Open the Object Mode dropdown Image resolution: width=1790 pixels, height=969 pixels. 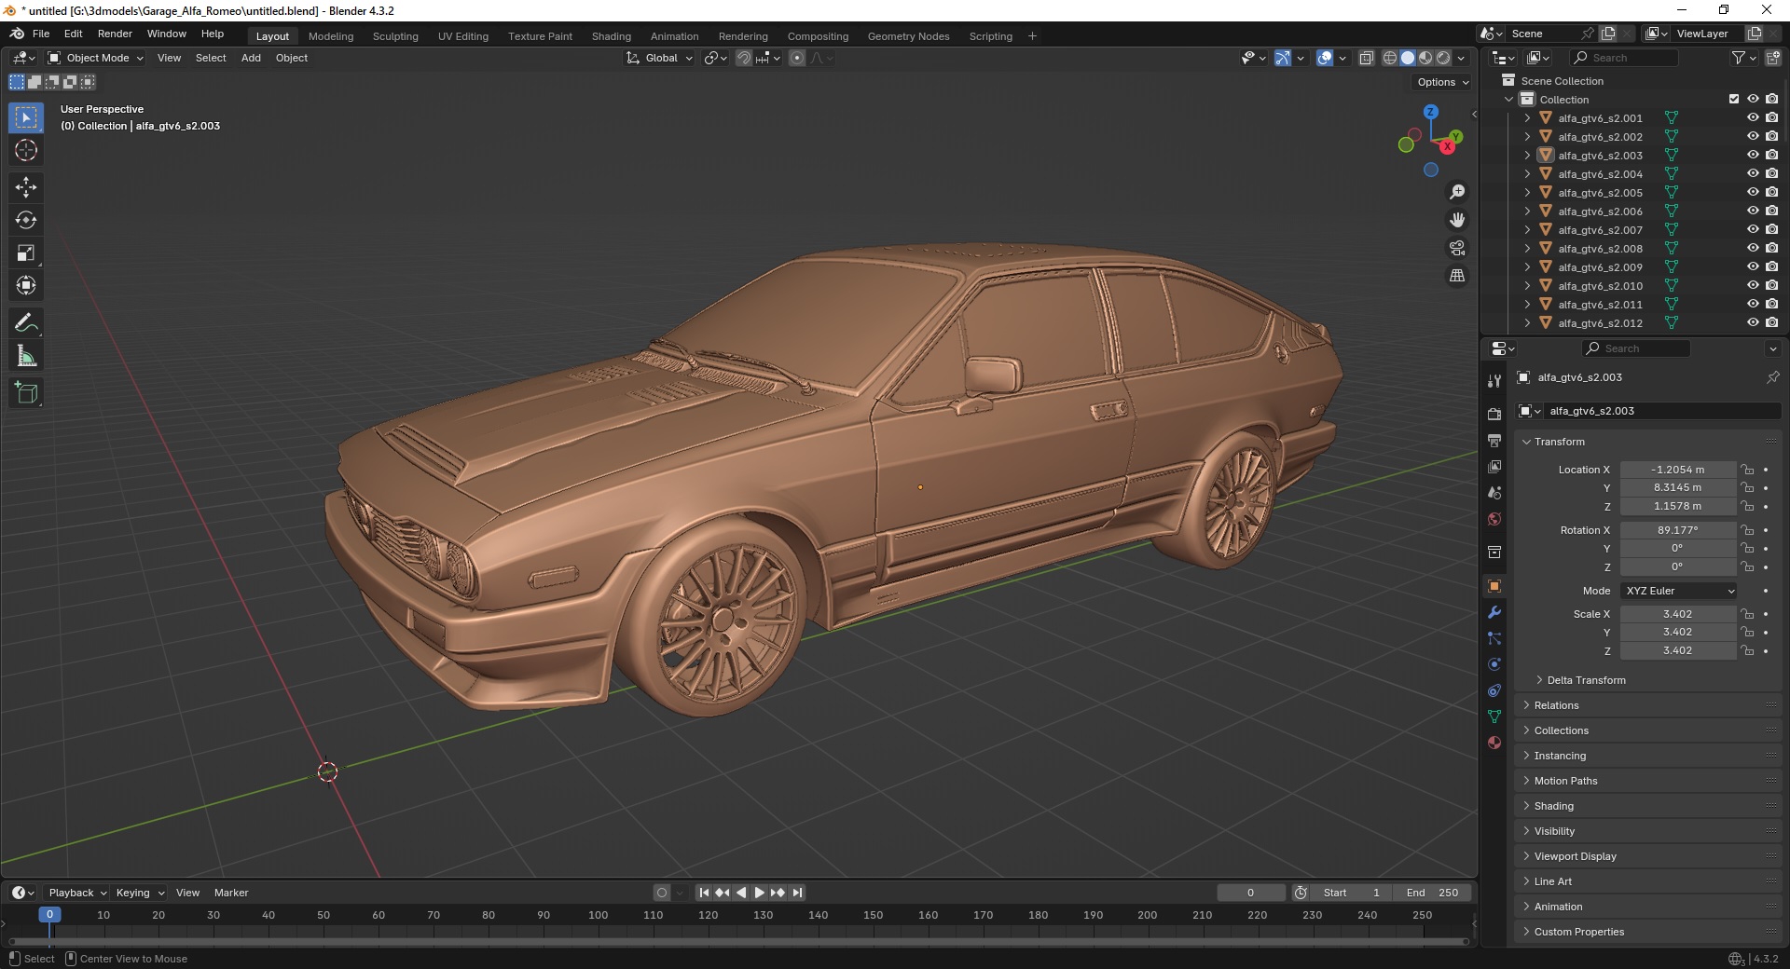click(96, 58)
